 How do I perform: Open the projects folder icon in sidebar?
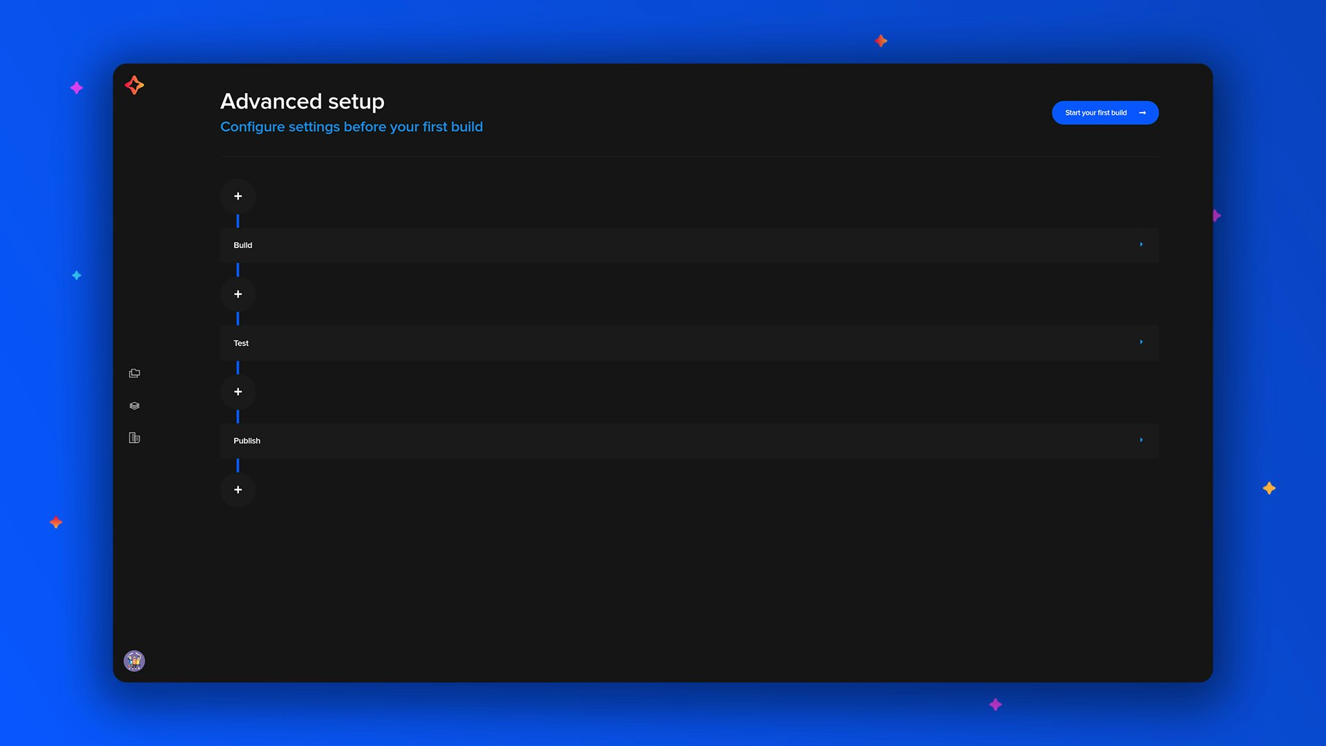click(134, 373)
